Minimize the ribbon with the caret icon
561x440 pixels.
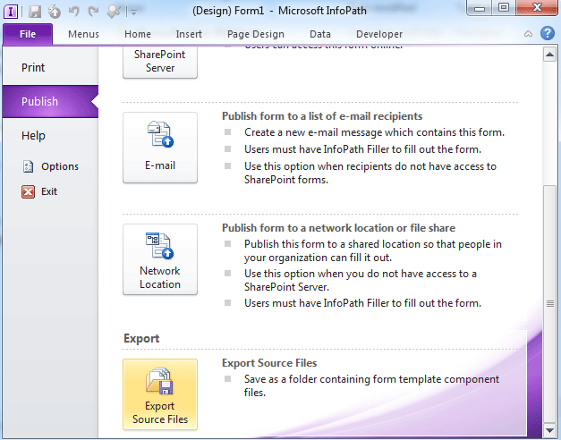click(x=528, y=34)
